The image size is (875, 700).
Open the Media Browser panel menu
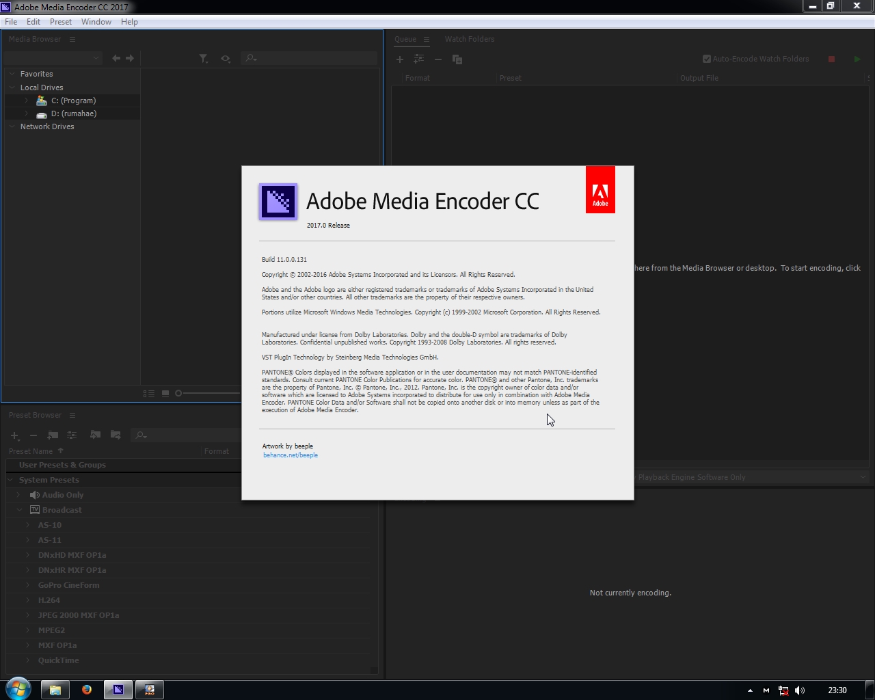coord(72,39)
